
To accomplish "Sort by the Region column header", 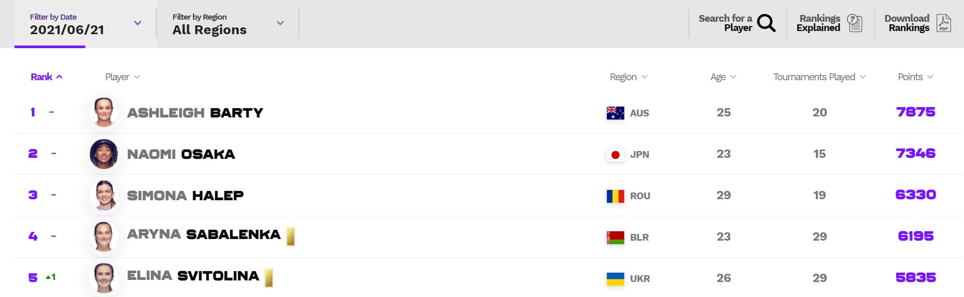I will [x=628, y=77].
